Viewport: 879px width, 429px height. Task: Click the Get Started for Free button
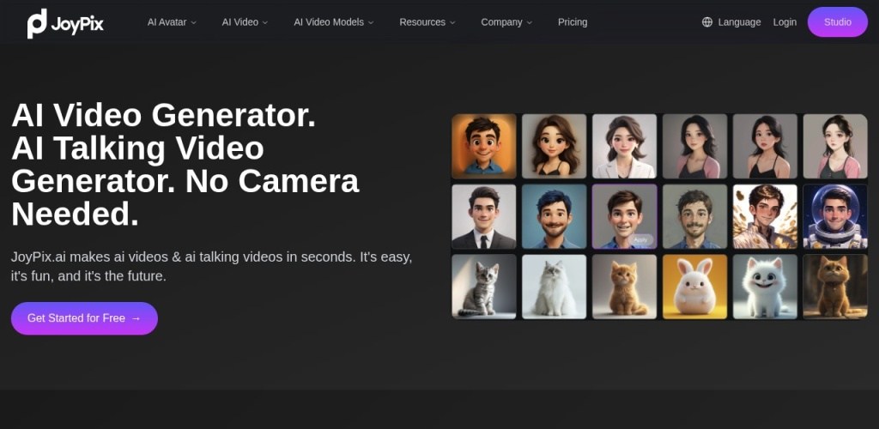(84, 318)
